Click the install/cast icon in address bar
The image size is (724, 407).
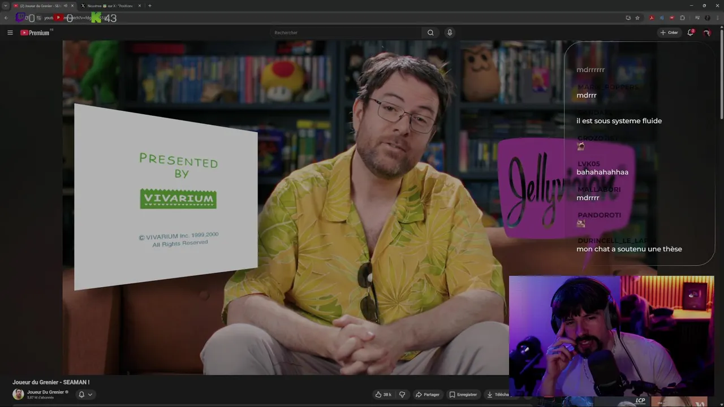pos(628,18)
